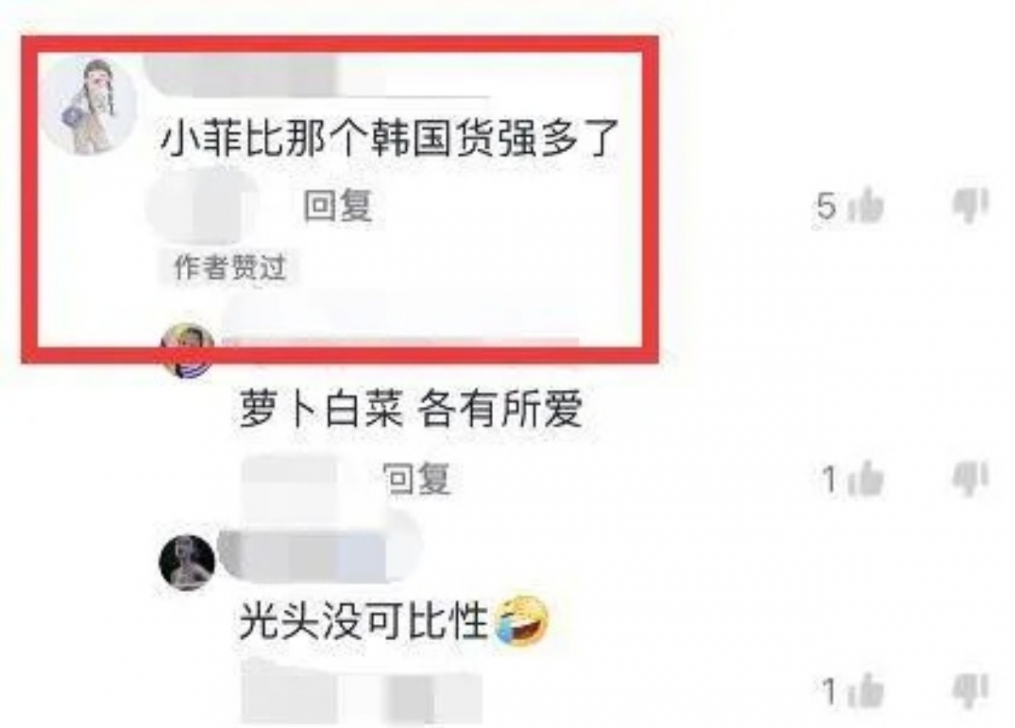Give a thumbs-up to 萝卜白菜 各有所爱

[864, 480]
